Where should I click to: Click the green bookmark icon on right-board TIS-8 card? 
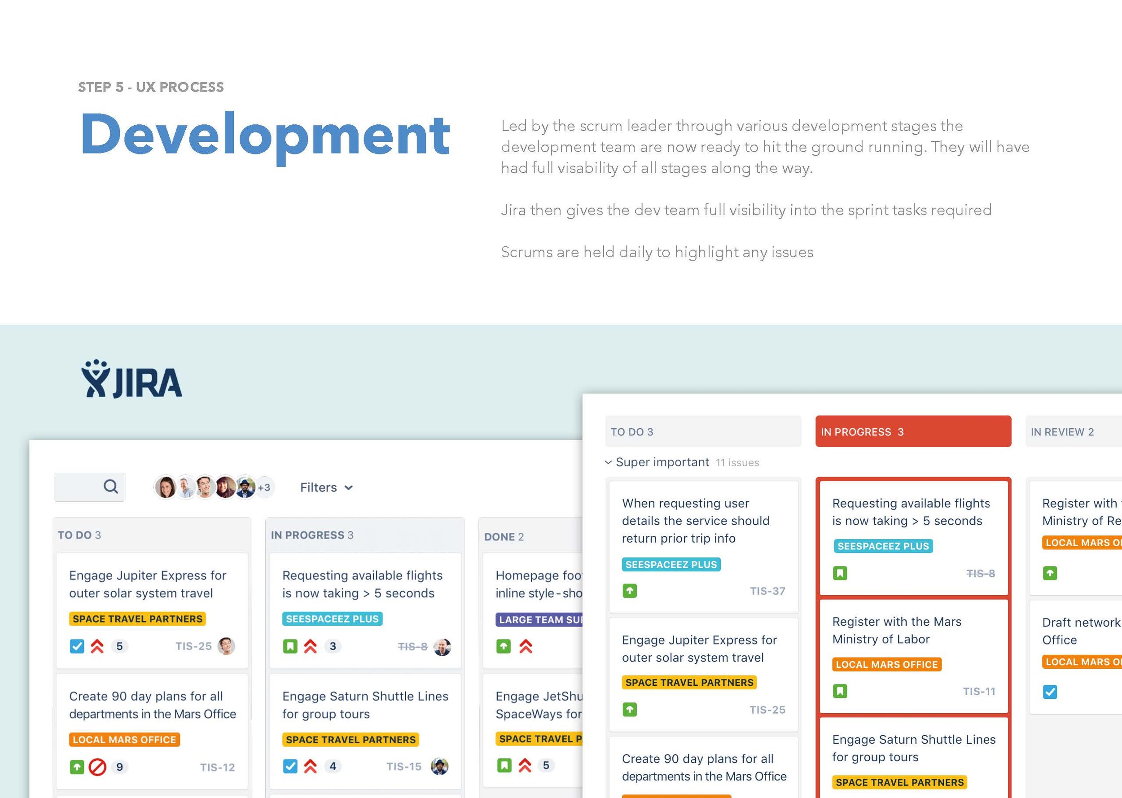[x=840, y=574]
